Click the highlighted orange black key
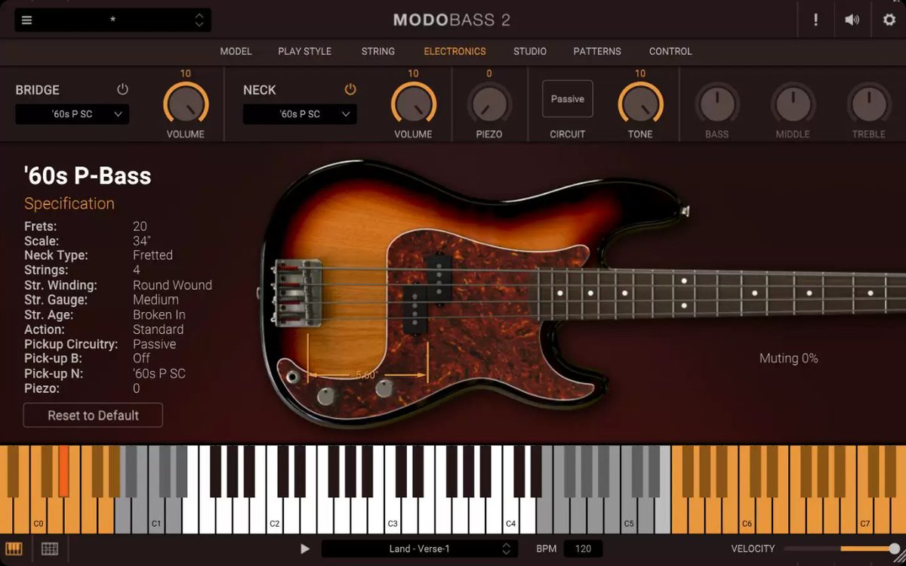 (63, 471)
